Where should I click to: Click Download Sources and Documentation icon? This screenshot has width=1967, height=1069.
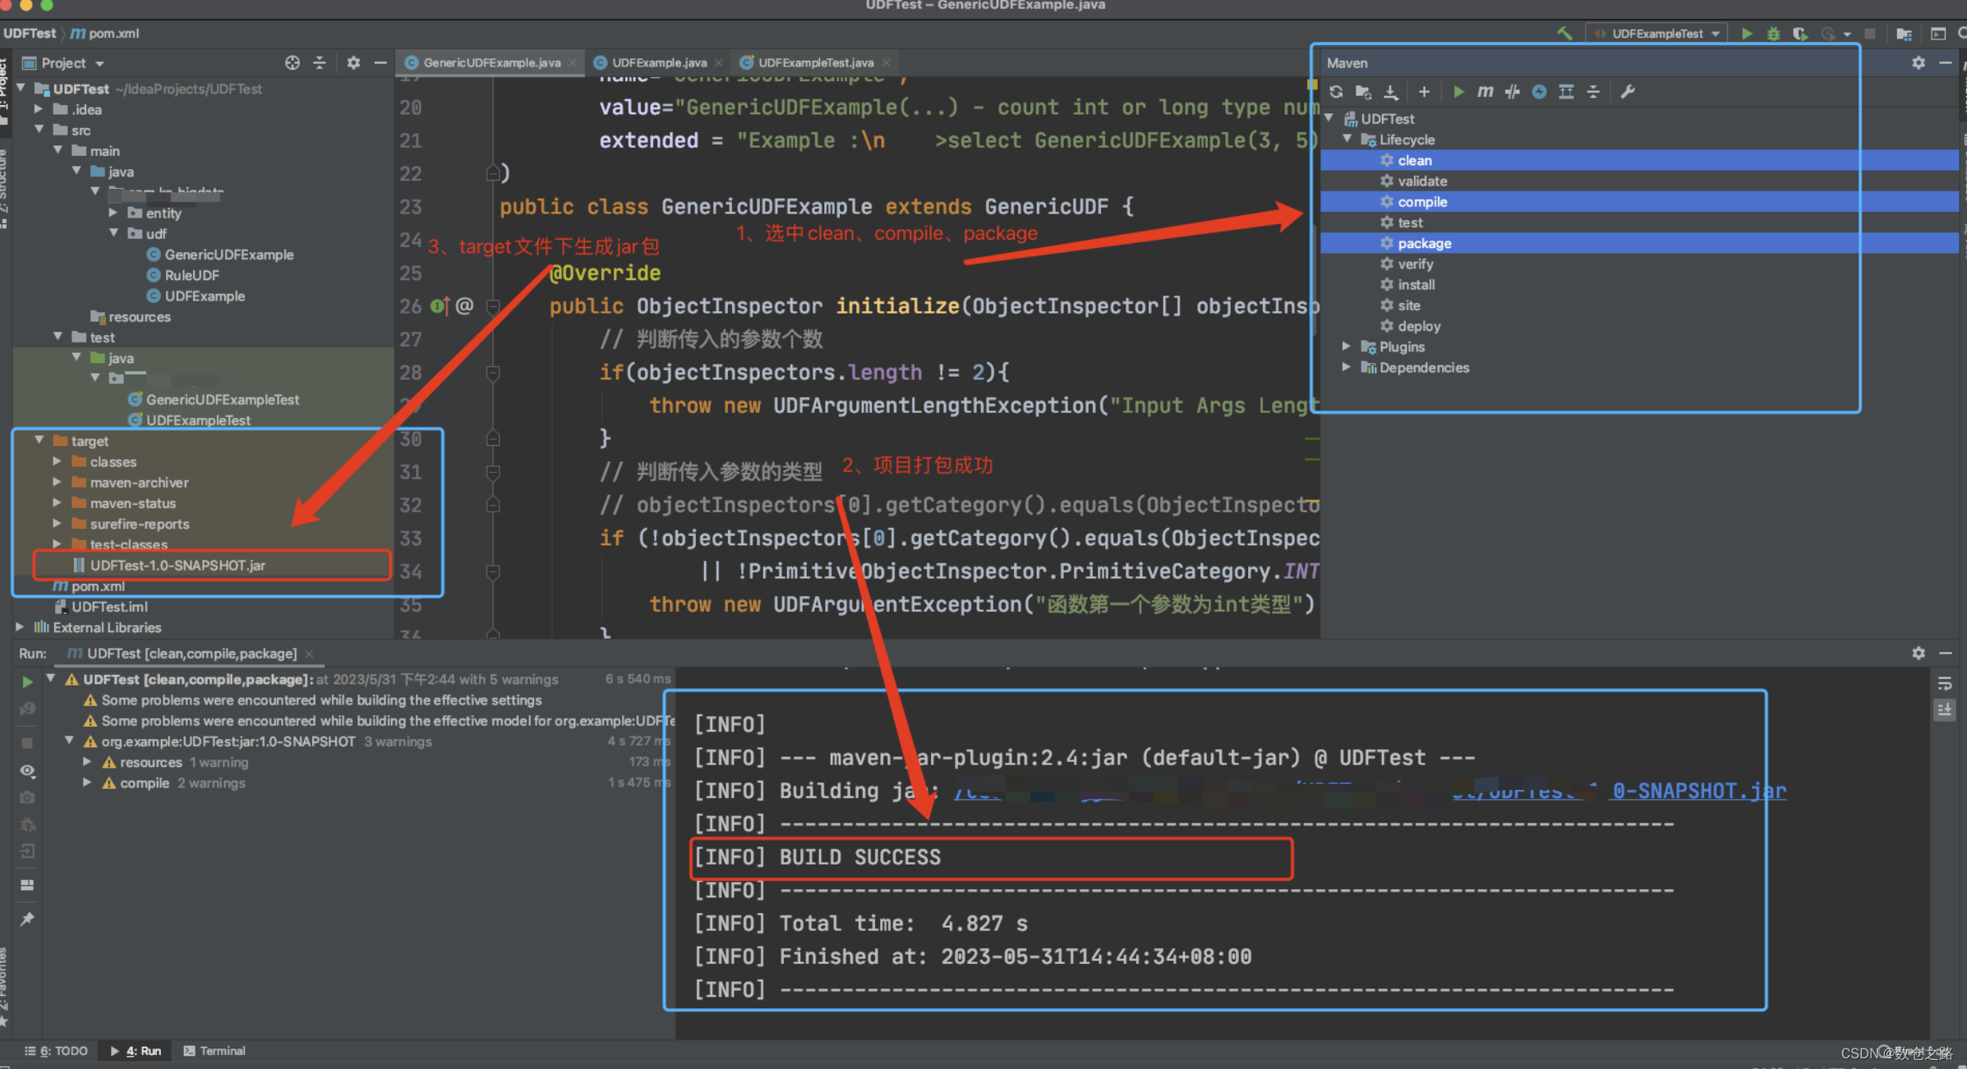[1390, 92]
